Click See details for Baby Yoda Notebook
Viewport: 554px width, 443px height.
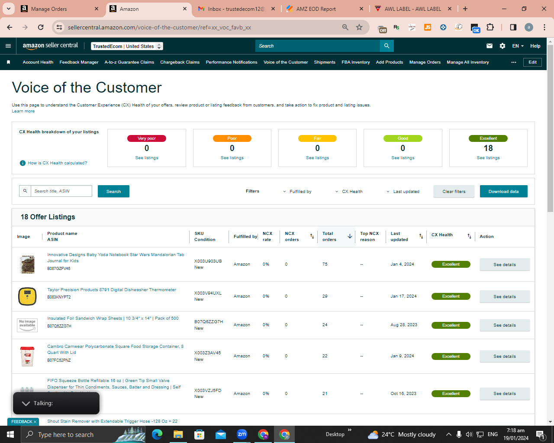click(505, 265)
